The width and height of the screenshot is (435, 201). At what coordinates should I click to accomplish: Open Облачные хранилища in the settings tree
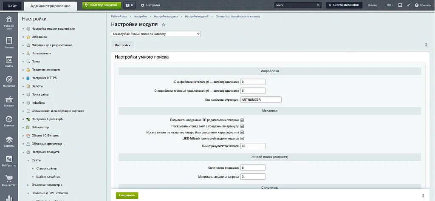click(x=47, y=144)
